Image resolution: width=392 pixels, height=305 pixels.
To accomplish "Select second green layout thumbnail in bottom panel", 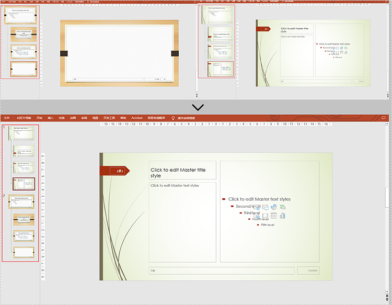I will (x=24, y=151).
